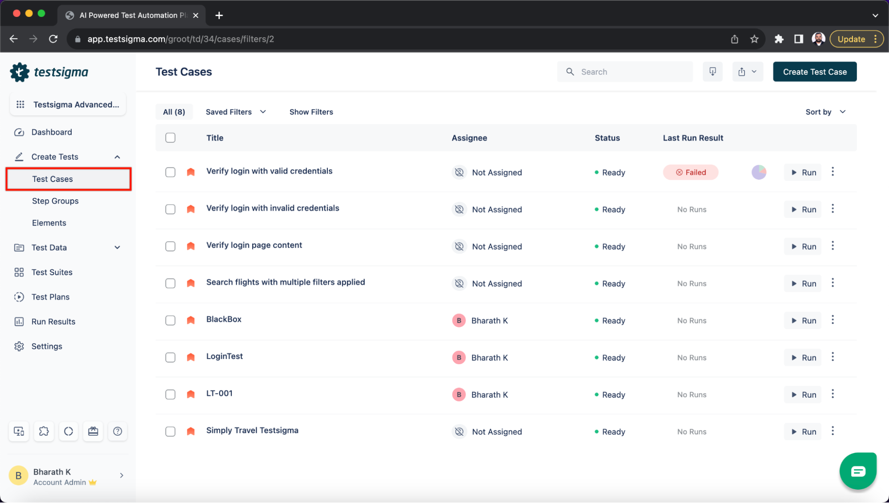Select the top-level all items checkbox

coord(170,138)
